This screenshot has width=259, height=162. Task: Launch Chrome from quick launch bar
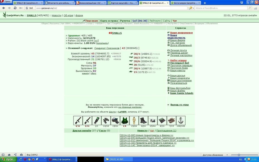point(29,159)
